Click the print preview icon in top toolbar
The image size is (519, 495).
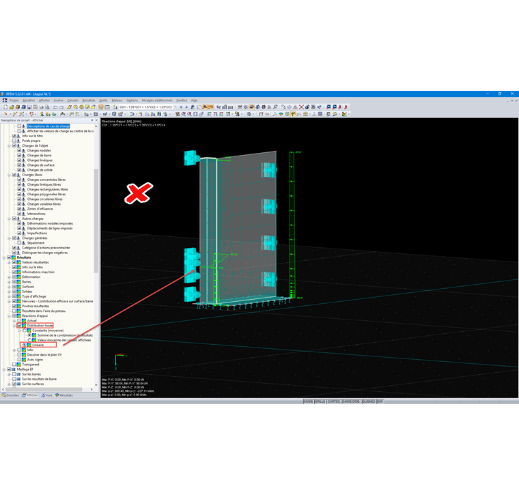pyautogui.click(x=47, y=107)
